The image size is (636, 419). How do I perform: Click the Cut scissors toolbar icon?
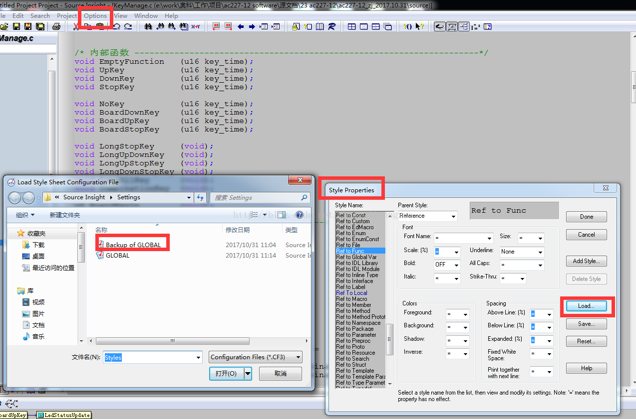pos(76,26)
